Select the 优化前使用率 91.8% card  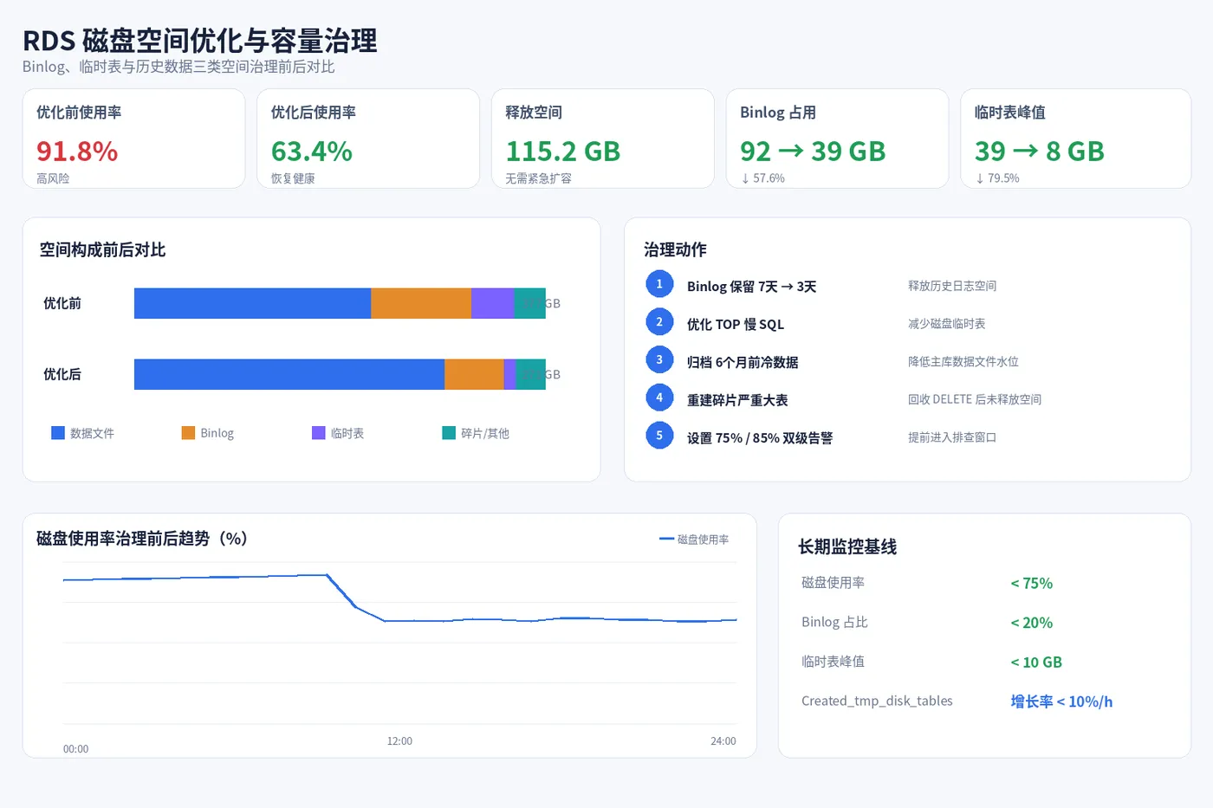tap(134, 139)
